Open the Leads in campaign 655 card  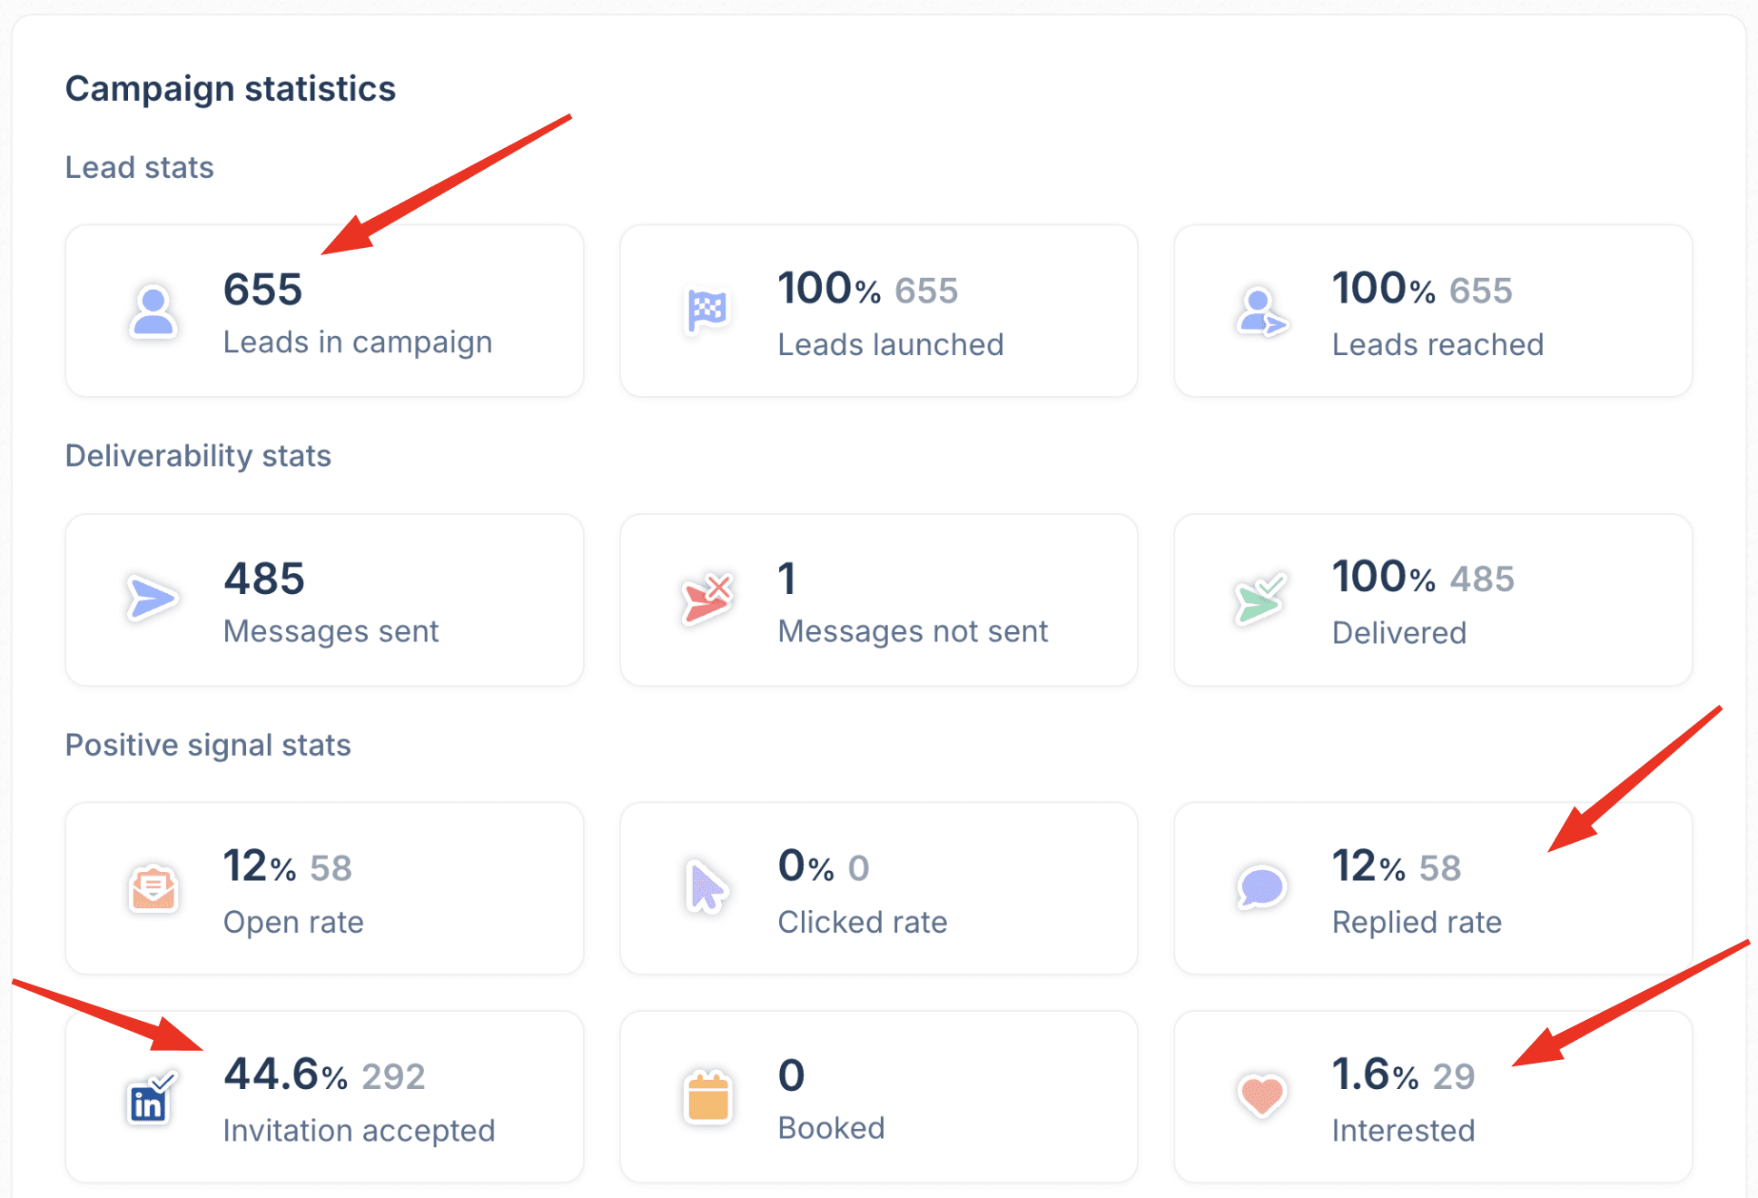point(324,311)
